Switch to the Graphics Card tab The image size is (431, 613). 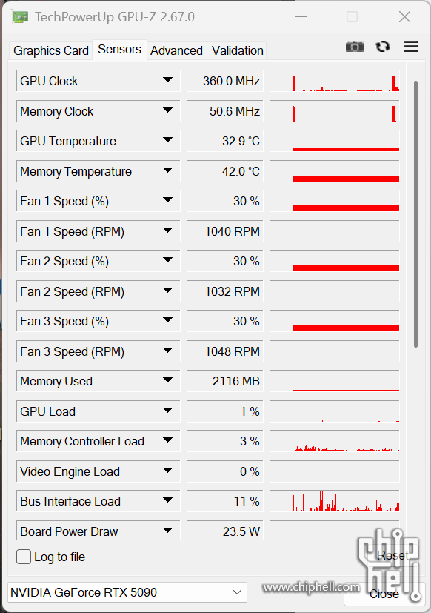pos(51,50)
